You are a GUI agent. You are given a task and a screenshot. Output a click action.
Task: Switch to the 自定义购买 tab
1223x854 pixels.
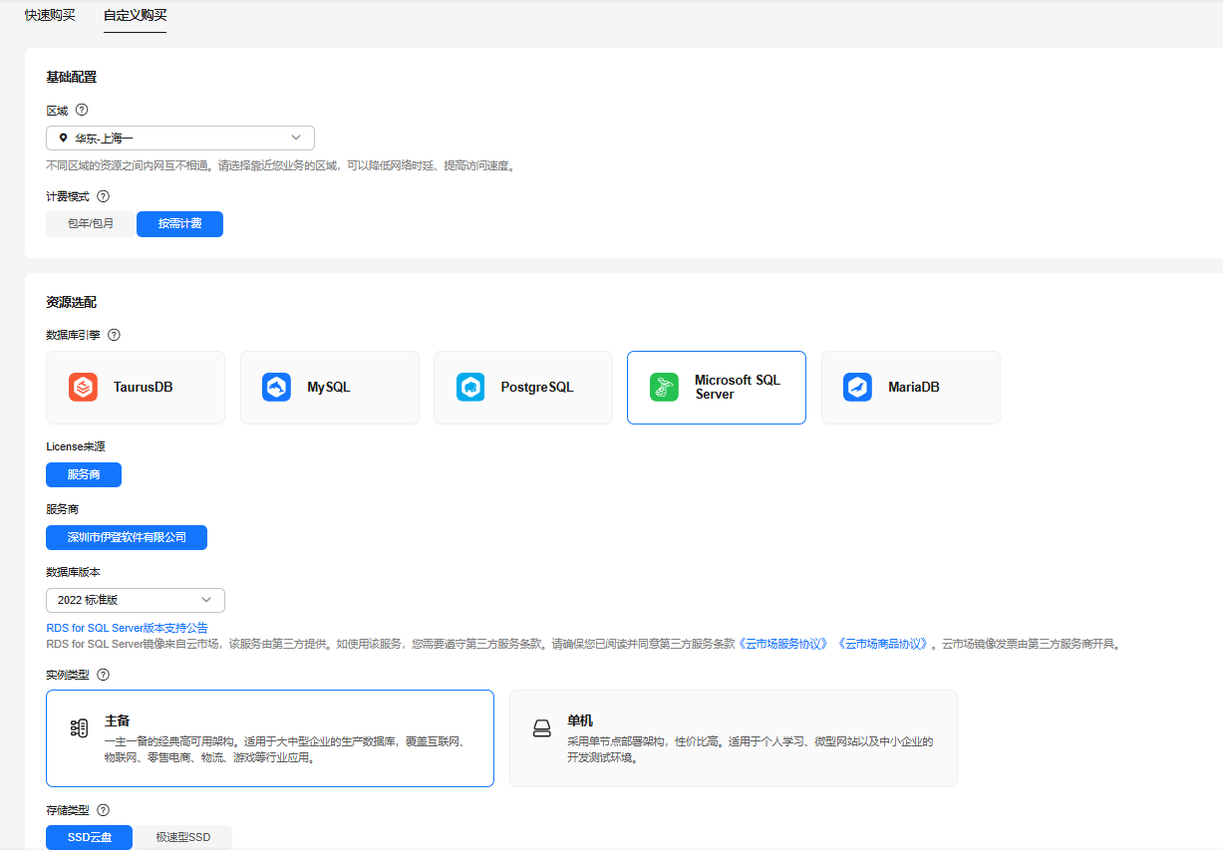click(x=136, y=15)
